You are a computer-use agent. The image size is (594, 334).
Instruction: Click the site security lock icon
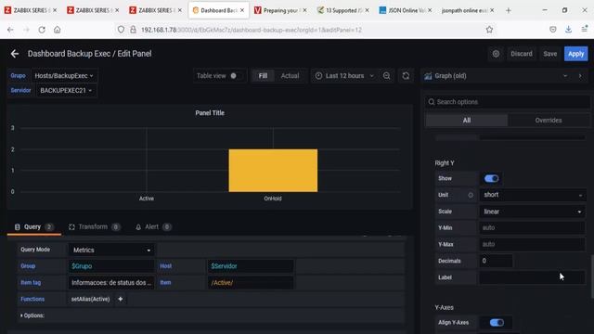tap(134, 30)
